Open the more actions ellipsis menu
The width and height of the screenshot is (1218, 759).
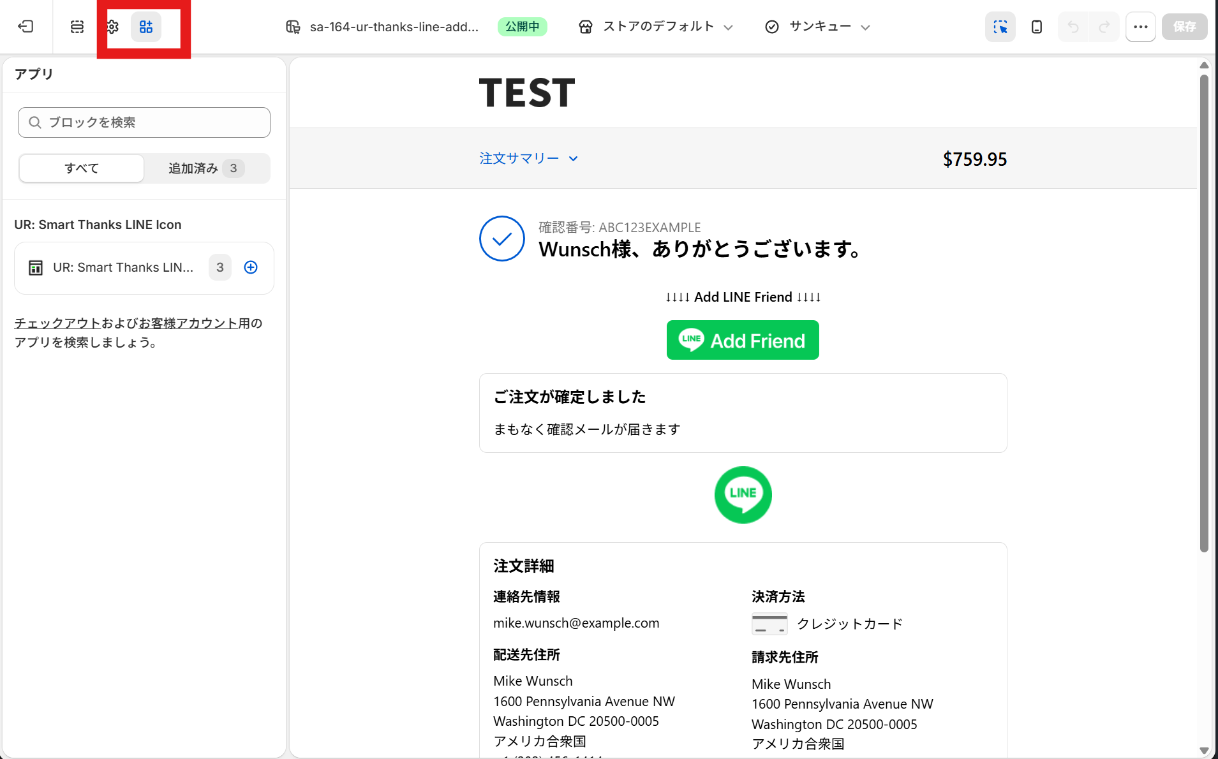pos(1141,27)
